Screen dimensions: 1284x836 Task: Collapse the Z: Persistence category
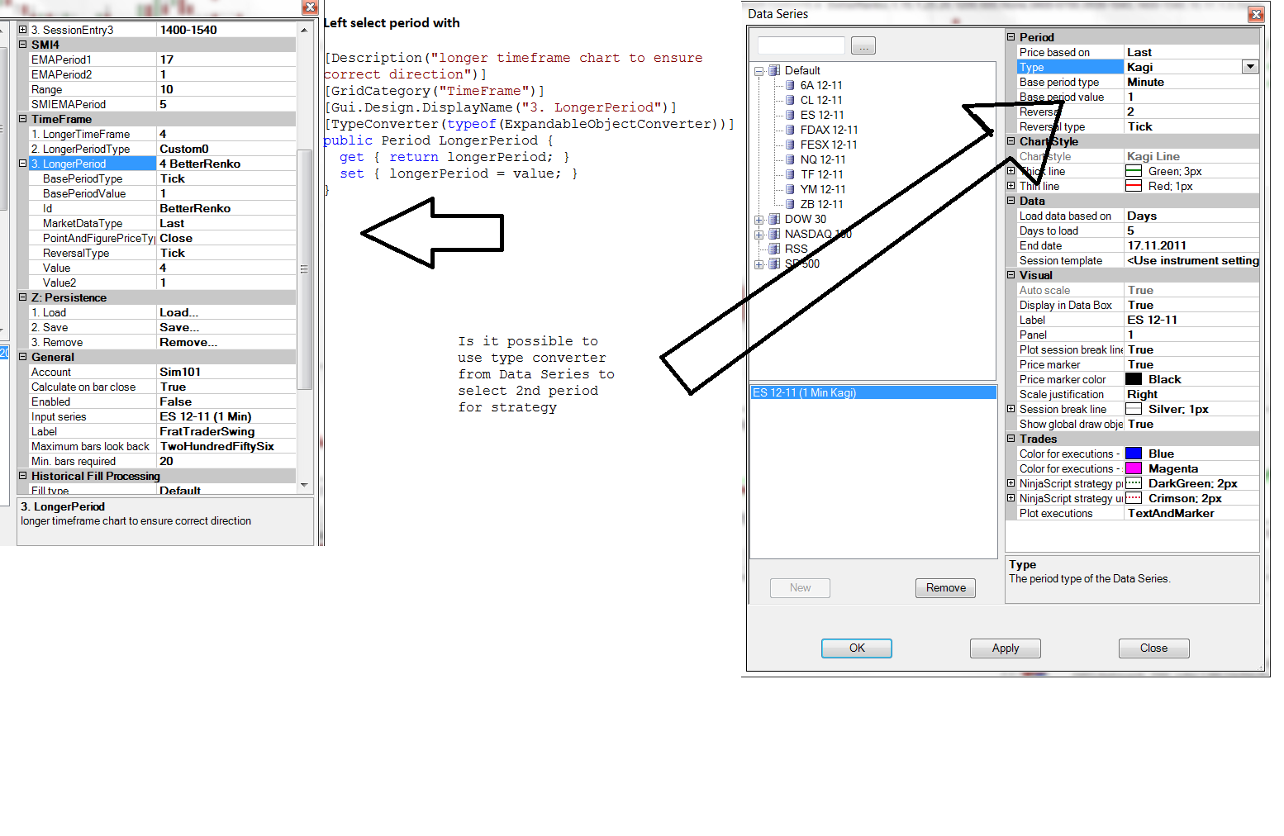23,297
